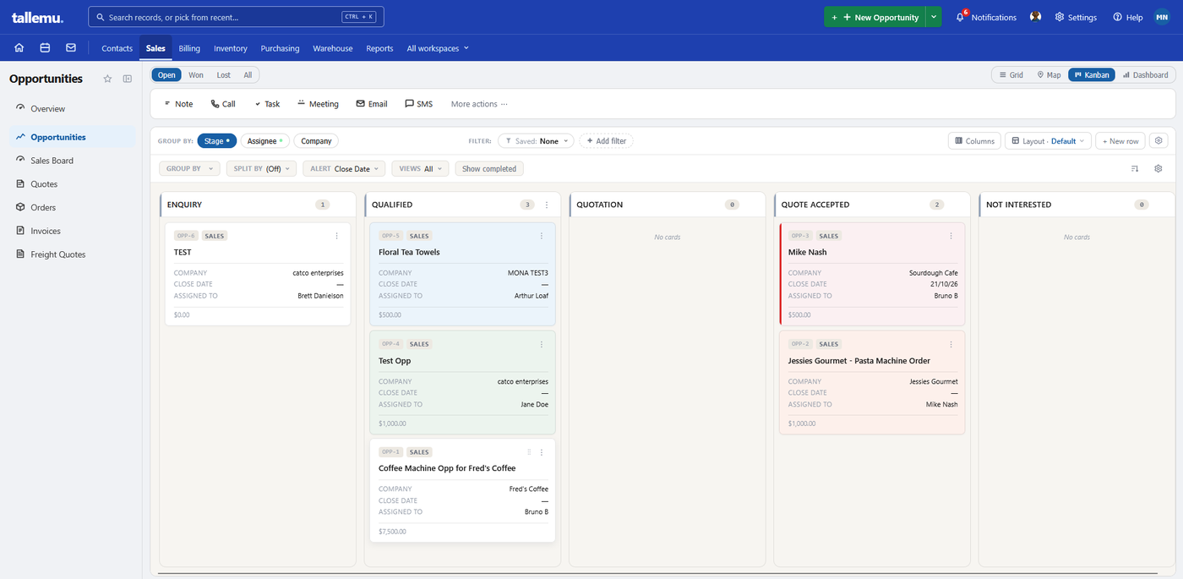Group by Company
Screen dimensions: 1183x579
click(316, 141)
